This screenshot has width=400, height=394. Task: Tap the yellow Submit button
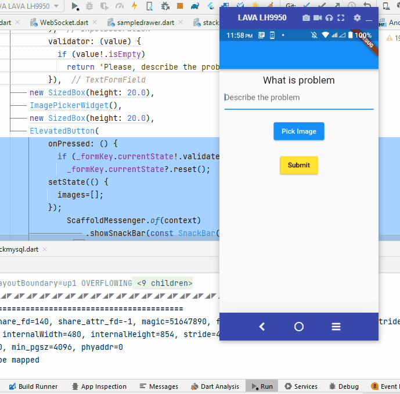[x=299, y=165]
